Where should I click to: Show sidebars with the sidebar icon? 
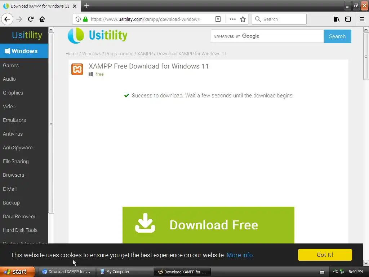pos(348,19)
